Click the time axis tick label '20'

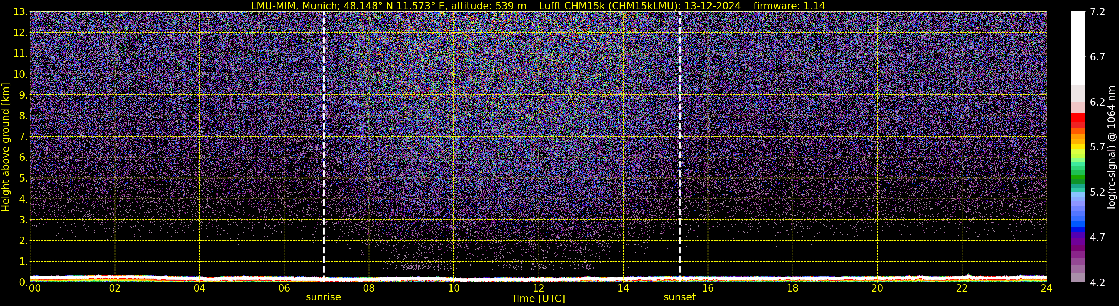coord(877,288)
